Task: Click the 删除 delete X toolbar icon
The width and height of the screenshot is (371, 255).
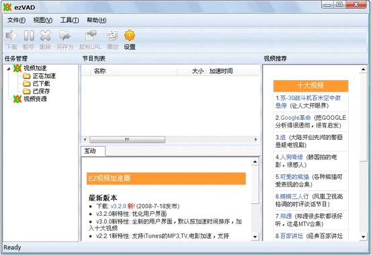Action: 45,36
